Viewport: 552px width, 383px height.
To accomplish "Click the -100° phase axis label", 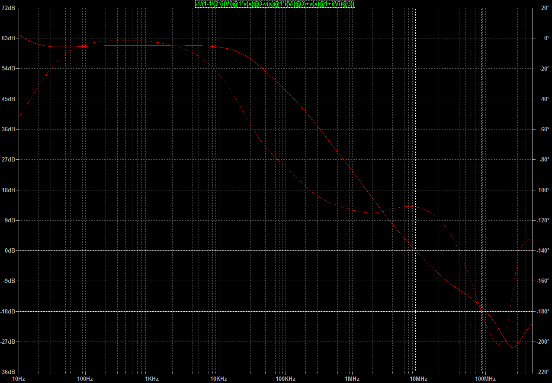I will click(x=543, y=190).
